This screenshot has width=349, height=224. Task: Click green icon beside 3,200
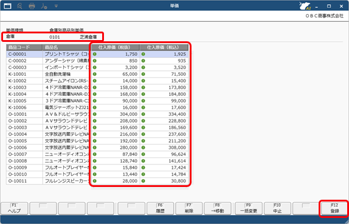coord(95,67)
